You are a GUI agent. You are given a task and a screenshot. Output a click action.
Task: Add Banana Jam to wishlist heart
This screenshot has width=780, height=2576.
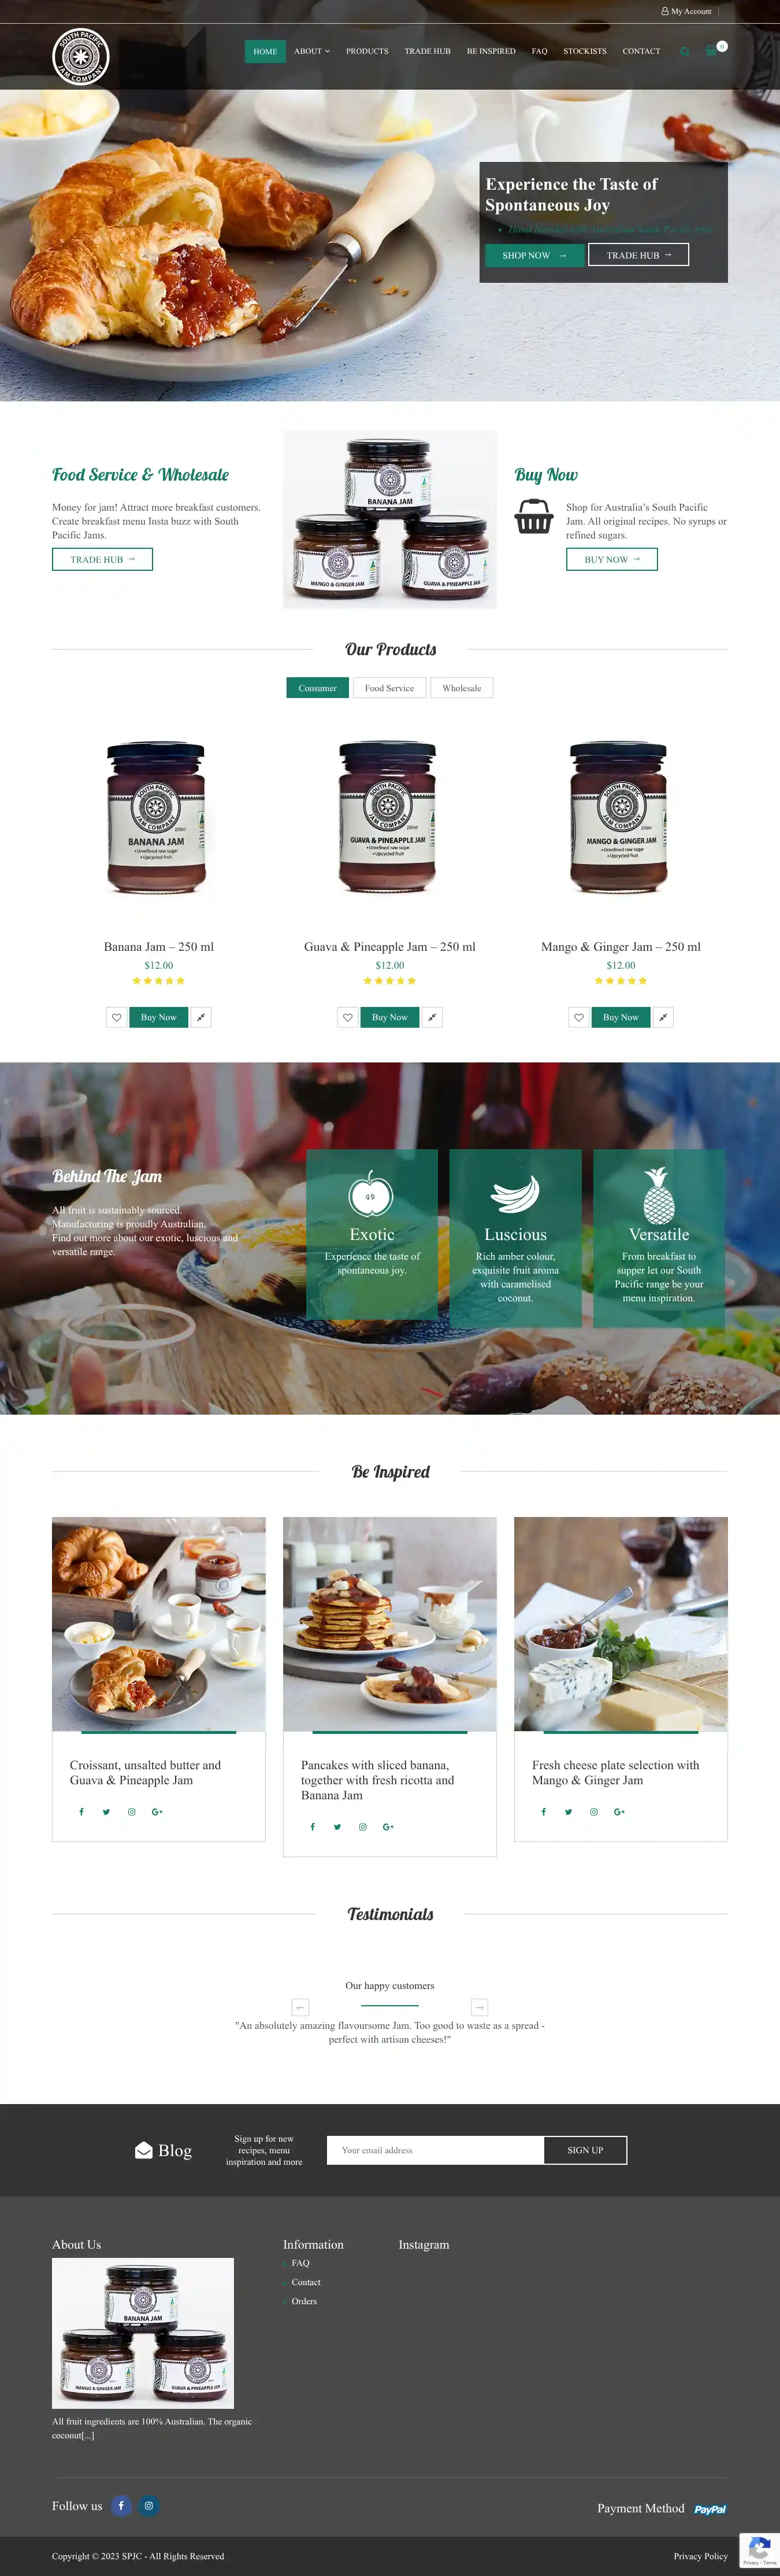click(x=117, y=1017)
